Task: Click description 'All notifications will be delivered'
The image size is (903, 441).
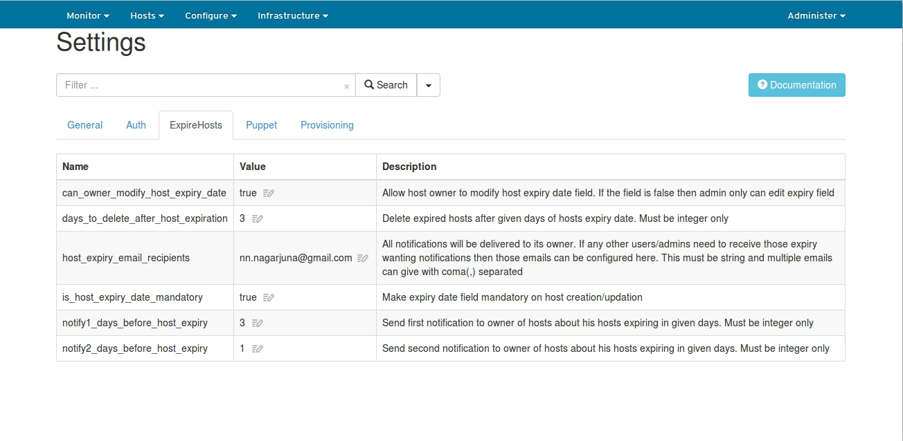Action: coord(607,258)
